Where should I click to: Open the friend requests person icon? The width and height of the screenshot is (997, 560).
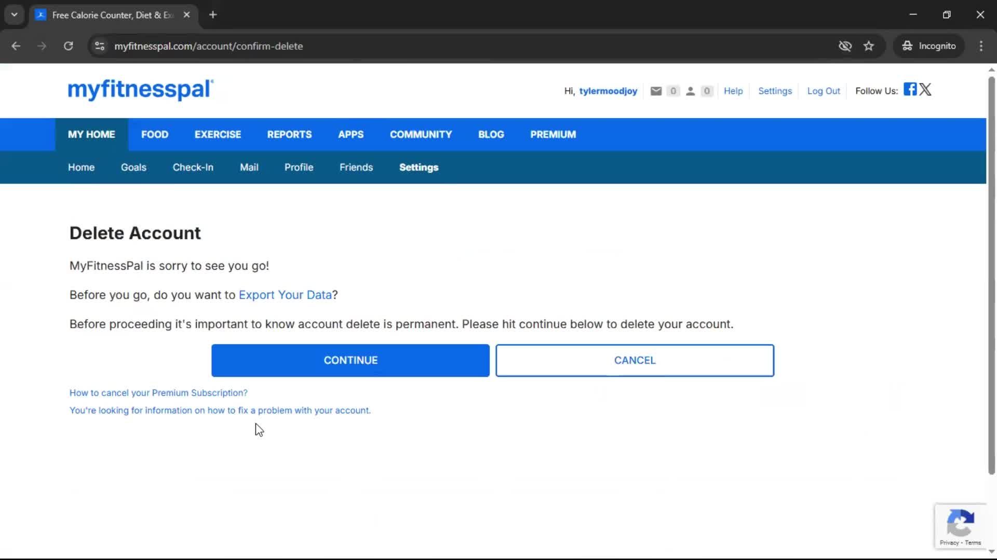point(690,91)
